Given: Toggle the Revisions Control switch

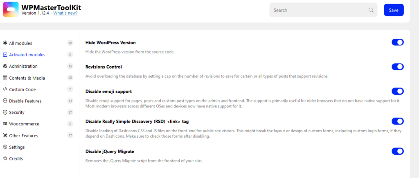Looking at the screenshot, I should click(398, 67).
